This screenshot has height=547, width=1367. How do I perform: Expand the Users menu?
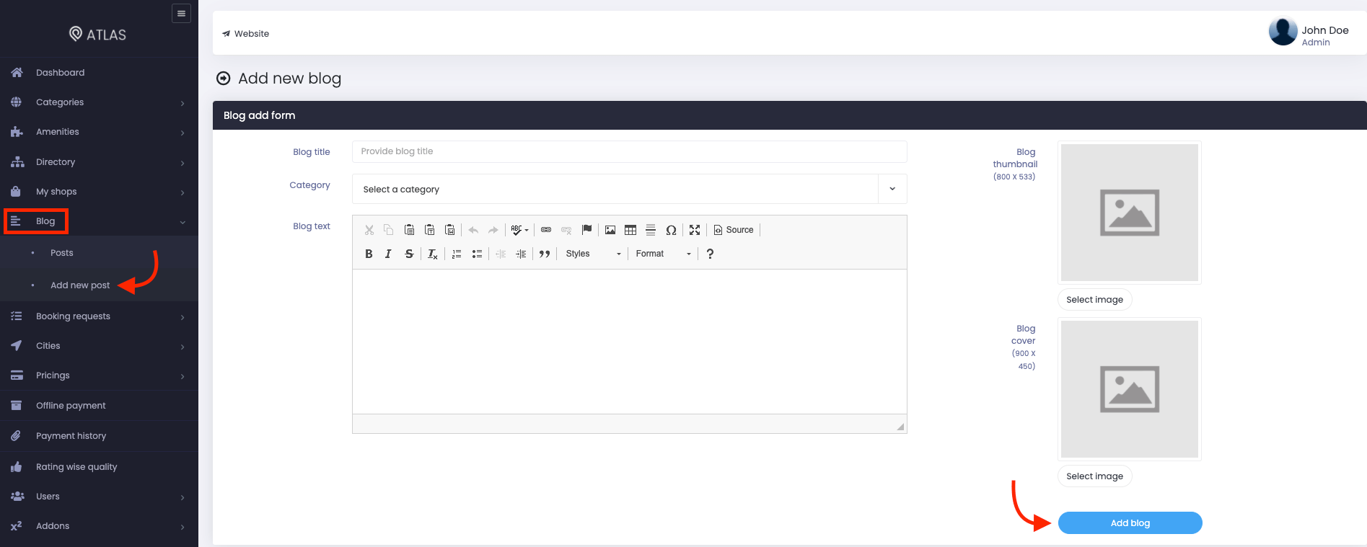(99, 497)
